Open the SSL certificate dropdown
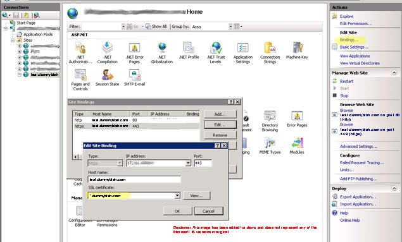The width and height of the screenshot is (402, 242). (x=177, y=196)
